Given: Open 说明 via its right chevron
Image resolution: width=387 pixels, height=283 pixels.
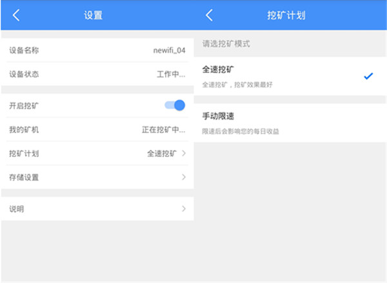Looking at the screenshot, I should pyautogui.click(x=184, y=209).
